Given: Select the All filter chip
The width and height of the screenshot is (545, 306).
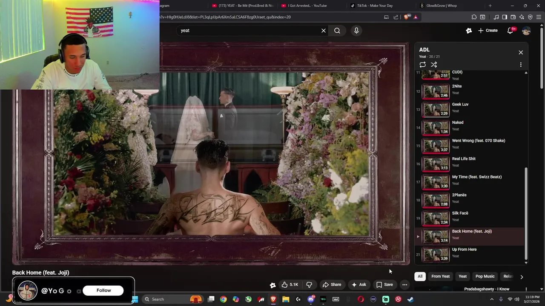Looking at the screenshot, I should (420, 276).
